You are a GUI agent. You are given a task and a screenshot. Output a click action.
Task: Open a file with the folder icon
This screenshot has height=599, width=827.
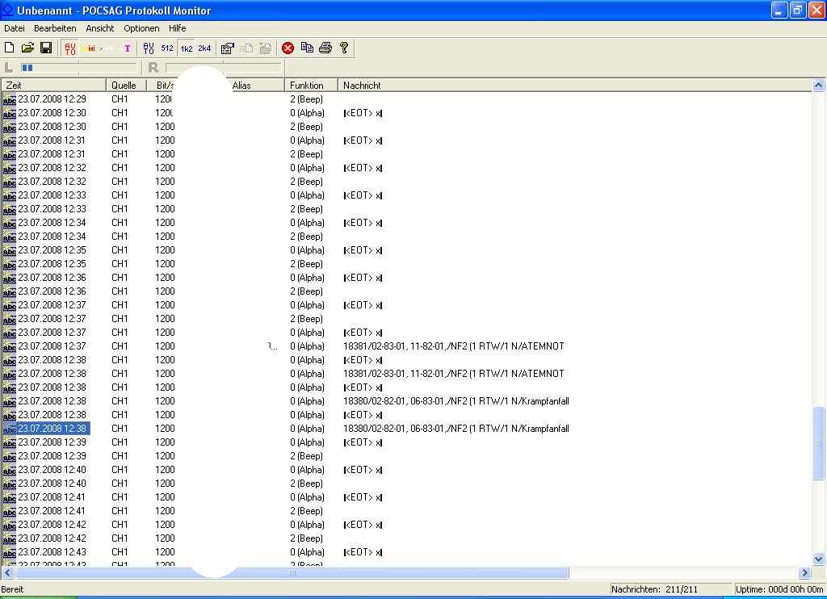point(27,48)
